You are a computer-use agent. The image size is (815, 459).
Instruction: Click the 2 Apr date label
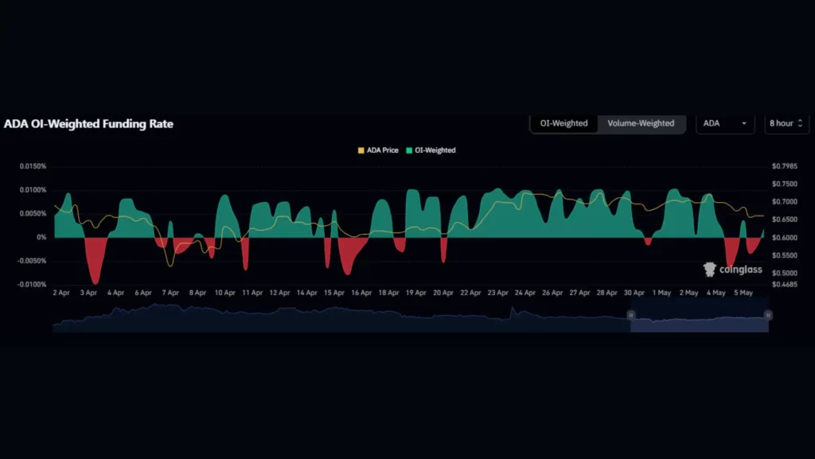click(61, 293)
